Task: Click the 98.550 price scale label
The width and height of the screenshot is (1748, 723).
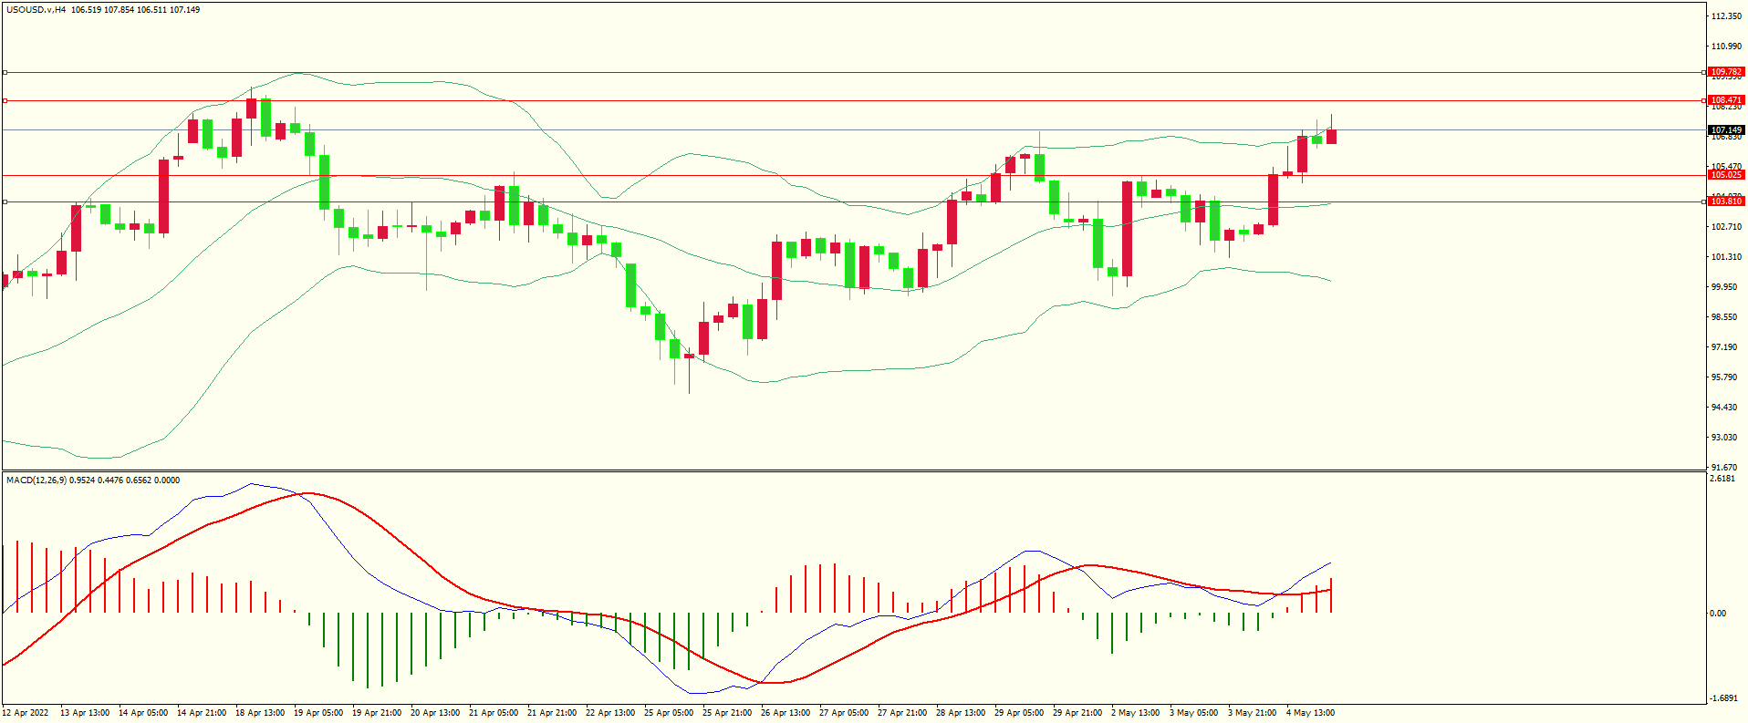Action: coord(1725,317)
